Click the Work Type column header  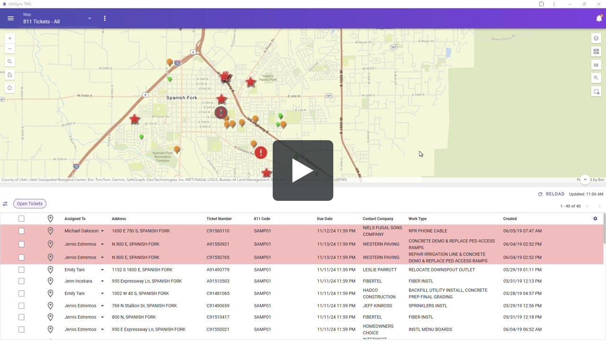[x=418, y=219]
